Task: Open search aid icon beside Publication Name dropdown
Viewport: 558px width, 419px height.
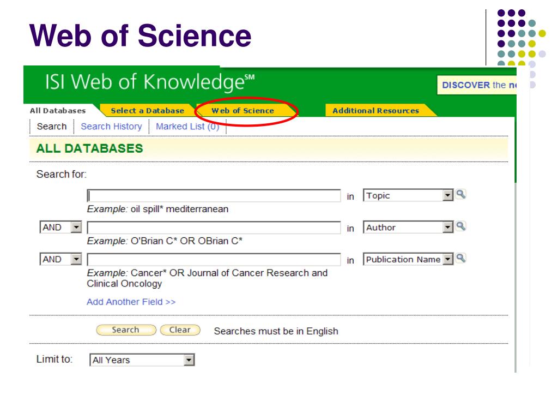Action: (x=460, y=258)
